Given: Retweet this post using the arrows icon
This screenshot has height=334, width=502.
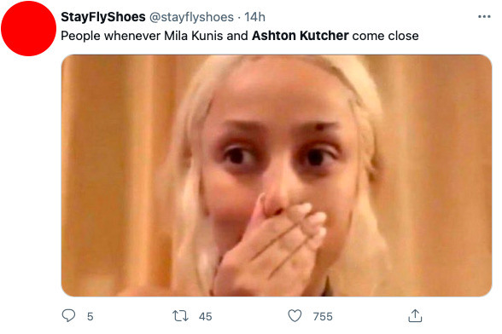Looking at the screenshot, I should [180, 316].
